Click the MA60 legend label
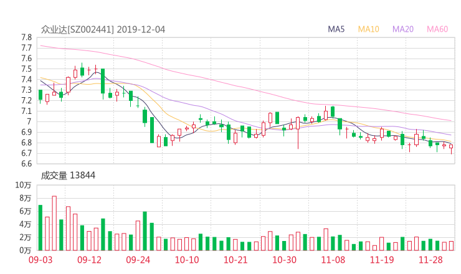The image size is (461, 274). pyautogui.click(x=437, y=29)
